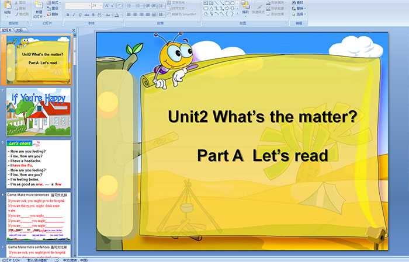The image size is (409, 262).
Task: Toggle Text Shadow (S) formatting
Action: click(x=93, y=15)
